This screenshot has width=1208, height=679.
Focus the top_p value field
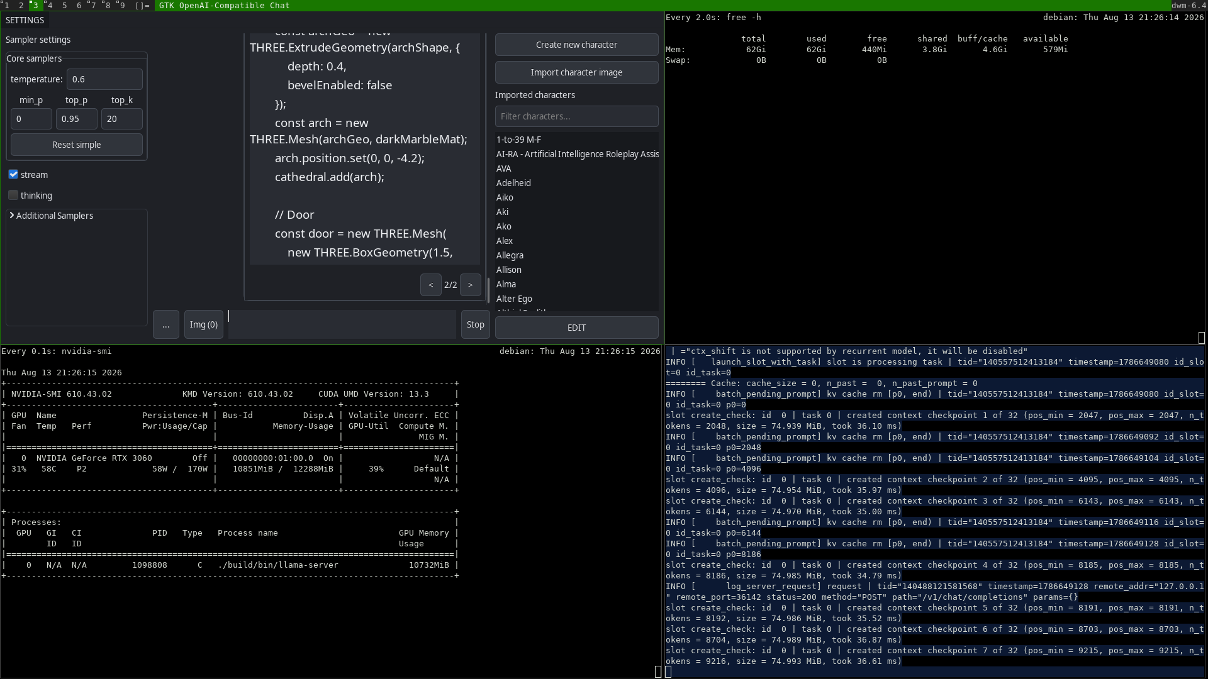tap(77, 119)
